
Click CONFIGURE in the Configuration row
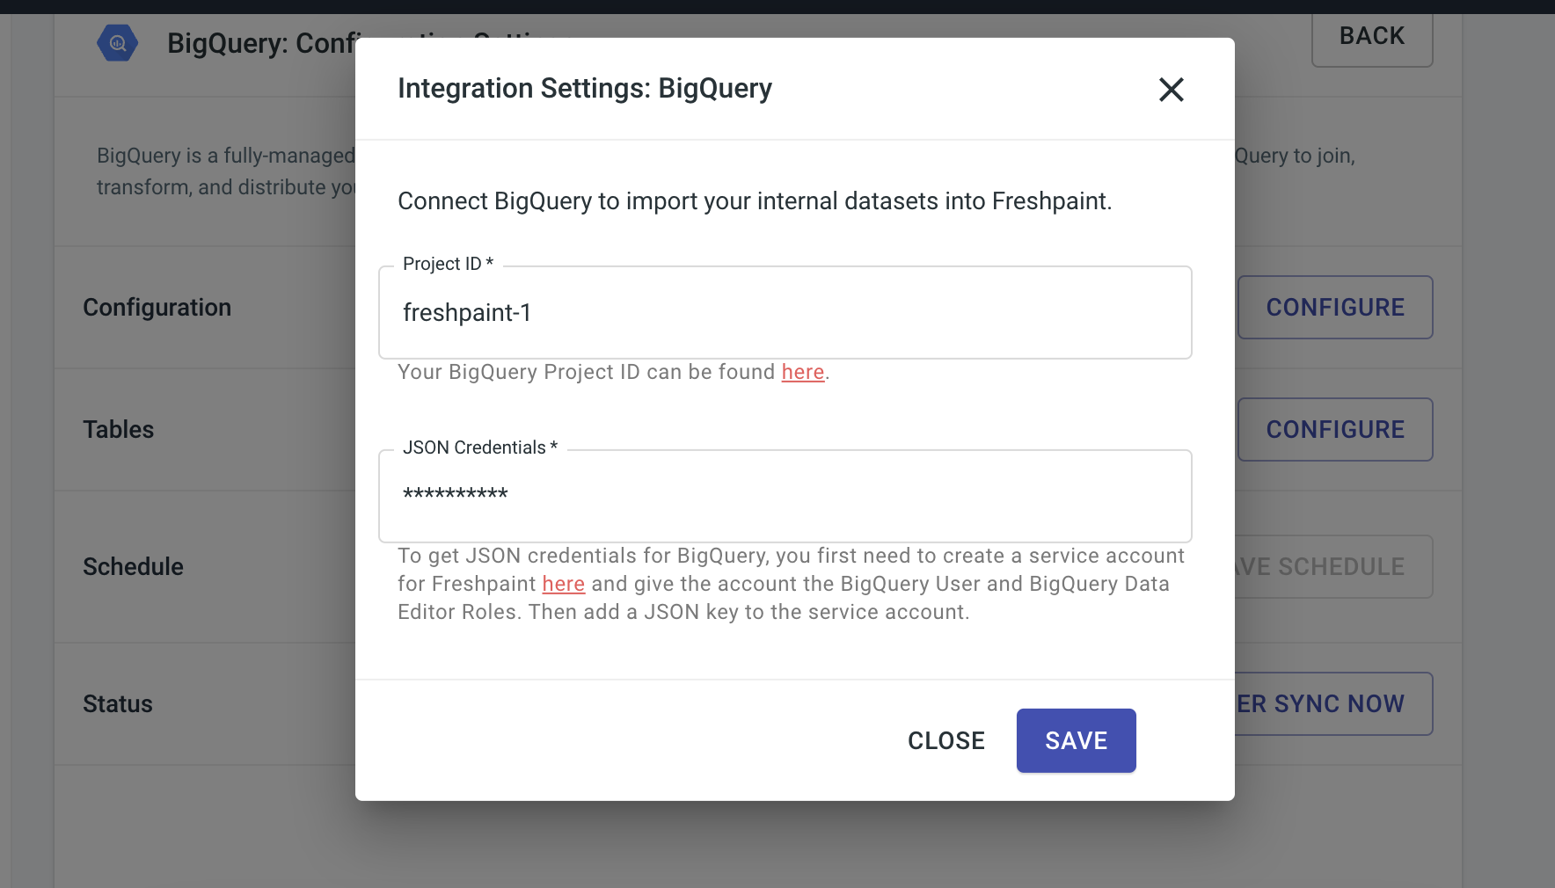point(1335,307)
